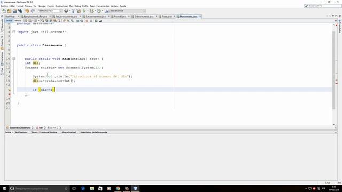Click the Open Project toolbar icon
342x192 pixels.
pos(14,11)
